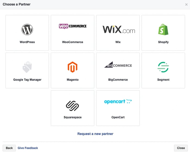Click the blue OpenCart logo
The width and height of the screenshot is (190, 154).
118,102
